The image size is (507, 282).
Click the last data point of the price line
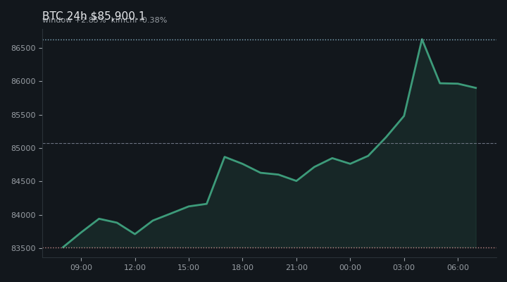click(475, 87)
